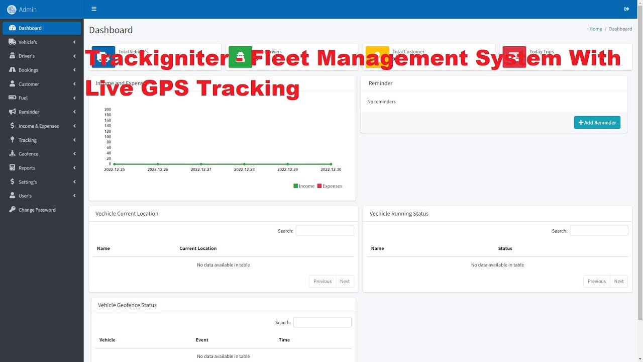
Task: Click the Add Reminder button
Action: [x=597, y=123]
